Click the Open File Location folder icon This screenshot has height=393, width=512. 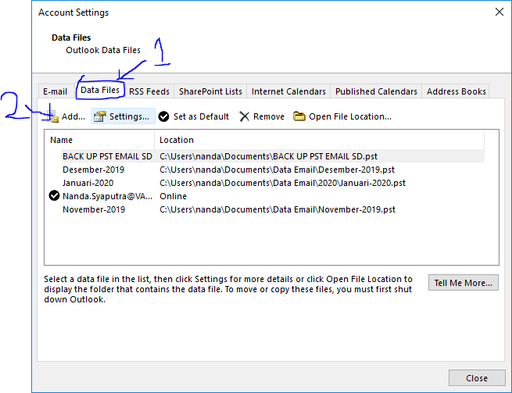(x=299, y=116)
